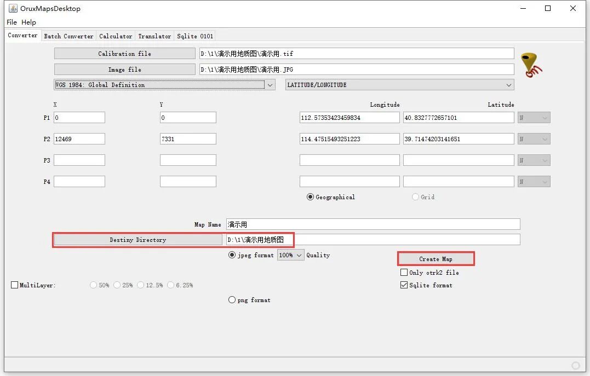Enable the MultiLayer checkbox
The width and height of the screenshot is (590, 376).
click(x=15, y=285)
